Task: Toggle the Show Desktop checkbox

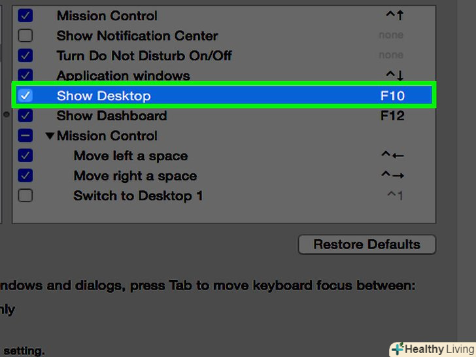Action: coord(25,96)
